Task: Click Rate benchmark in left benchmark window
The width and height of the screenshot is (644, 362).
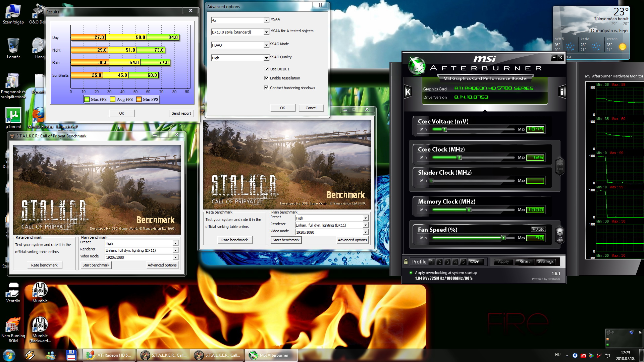Action: click(44, 265)
